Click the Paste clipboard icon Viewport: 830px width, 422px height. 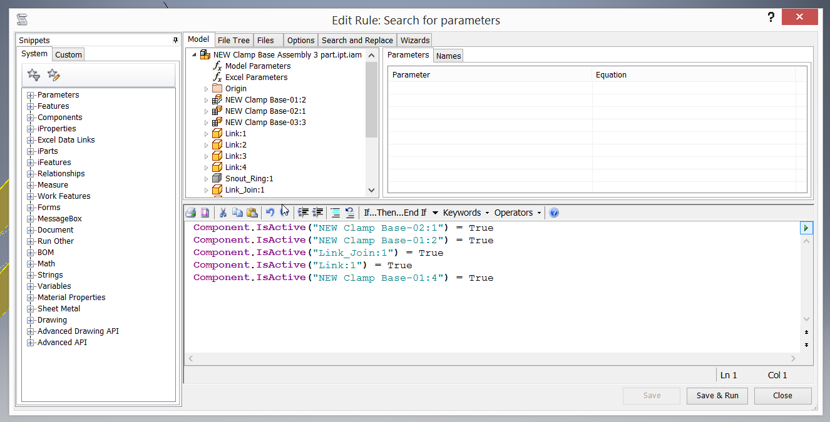(x=252, y=213)
